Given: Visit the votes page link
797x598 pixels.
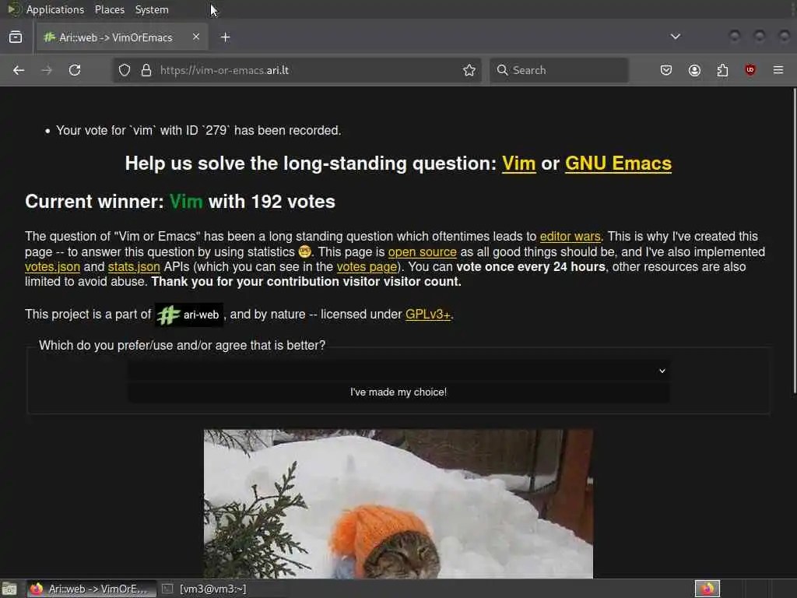Looking at the screenshot, I should coord(367,267).
